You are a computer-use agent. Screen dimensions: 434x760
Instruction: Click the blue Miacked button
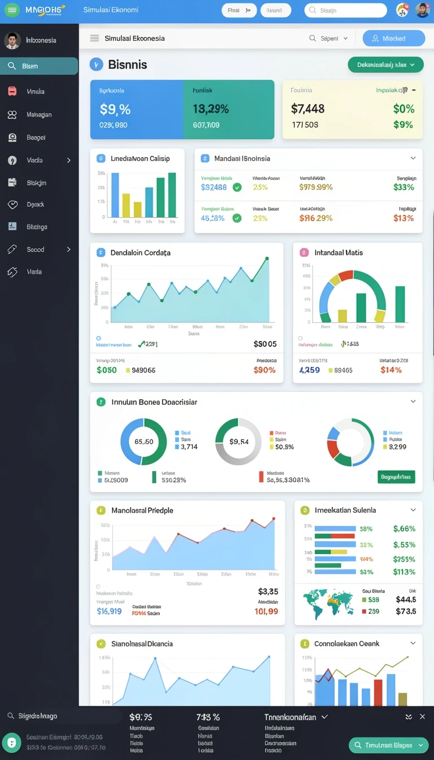point(394,38)
